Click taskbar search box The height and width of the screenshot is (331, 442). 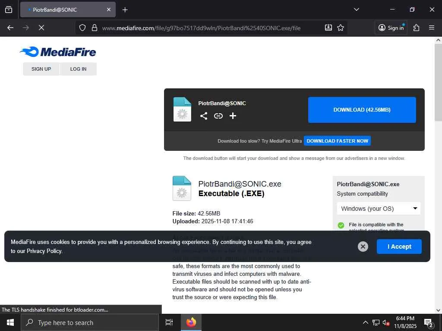pos(90,322)
